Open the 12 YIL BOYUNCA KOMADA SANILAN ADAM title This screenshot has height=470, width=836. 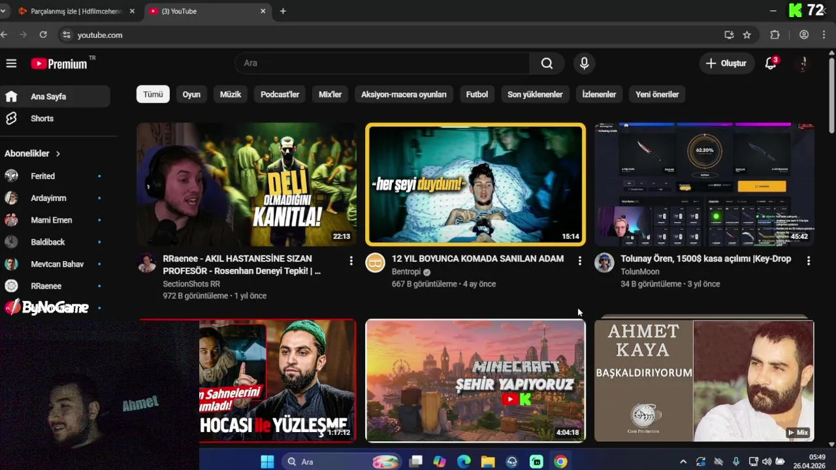(x=477, y=259)
